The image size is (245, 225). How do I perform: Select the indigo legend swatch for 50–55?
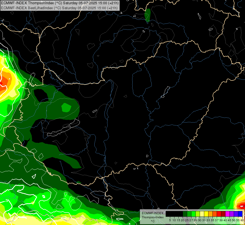click(236, 214)
